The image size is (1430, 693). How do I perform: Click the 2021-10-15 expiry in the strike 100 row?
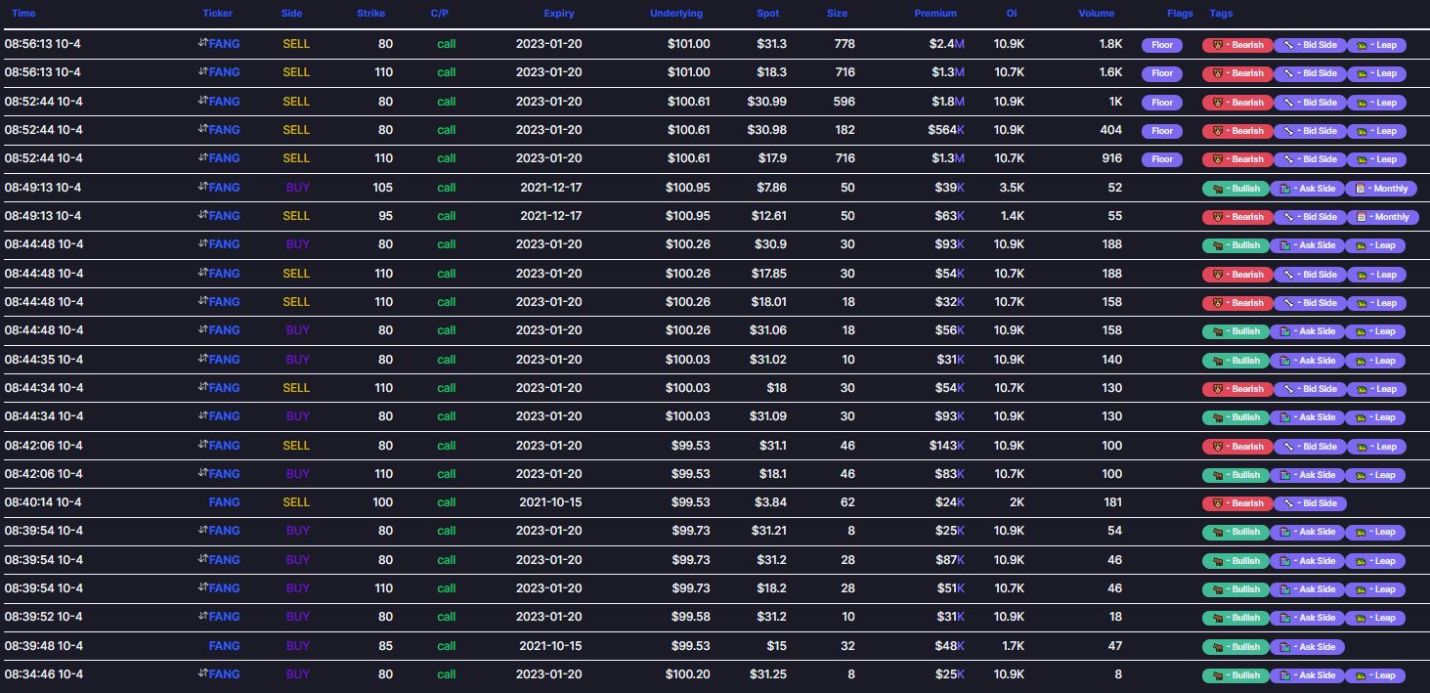click(550, 502)
